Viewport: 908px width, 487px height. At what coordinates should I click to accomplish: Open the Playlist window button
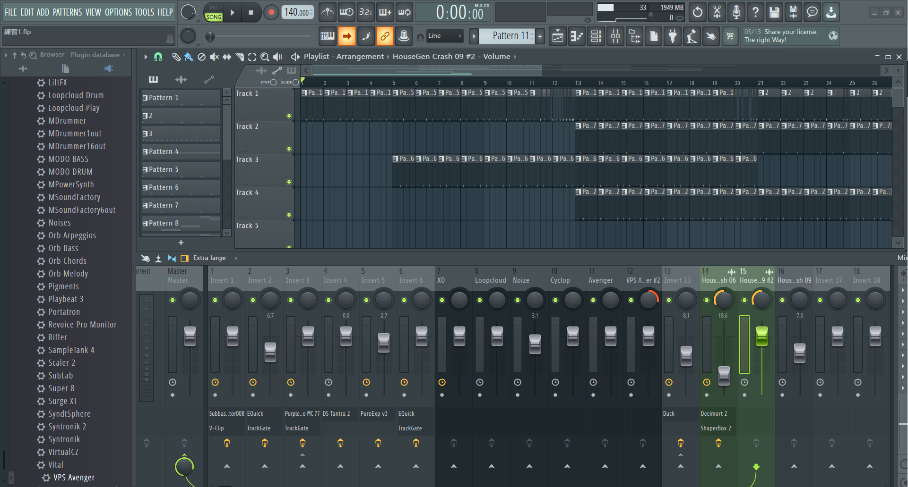pos(558,36)
